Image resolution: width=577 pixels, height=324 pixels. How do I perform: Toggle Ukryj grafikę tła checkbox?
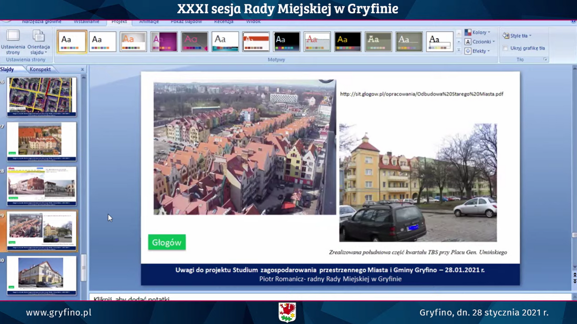click(505, 48)
